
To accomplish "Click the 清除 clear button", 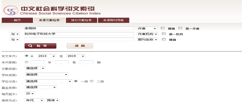I will tap(80, 46).
